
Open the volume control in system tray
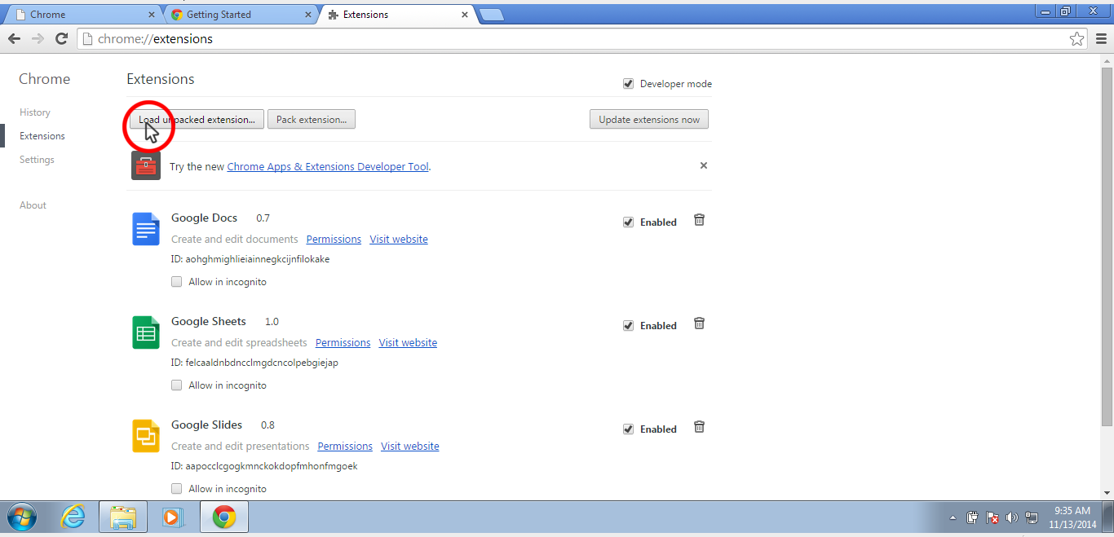point(1012,517)
